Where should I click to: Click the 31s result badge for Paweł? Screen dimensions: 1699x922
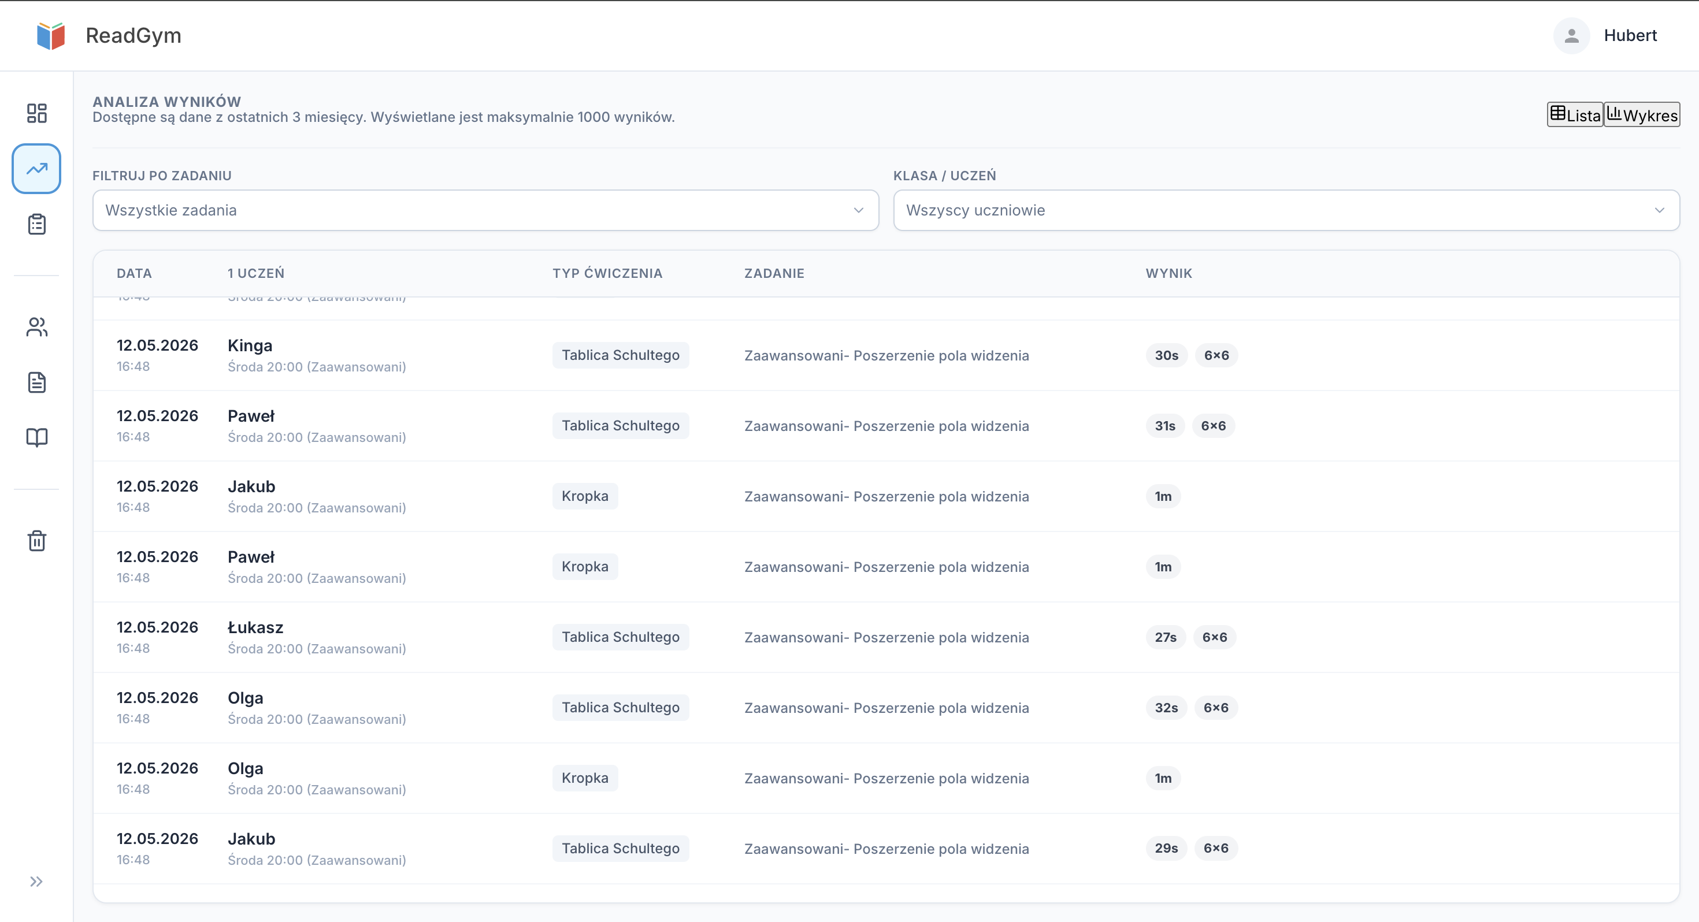1165,426
